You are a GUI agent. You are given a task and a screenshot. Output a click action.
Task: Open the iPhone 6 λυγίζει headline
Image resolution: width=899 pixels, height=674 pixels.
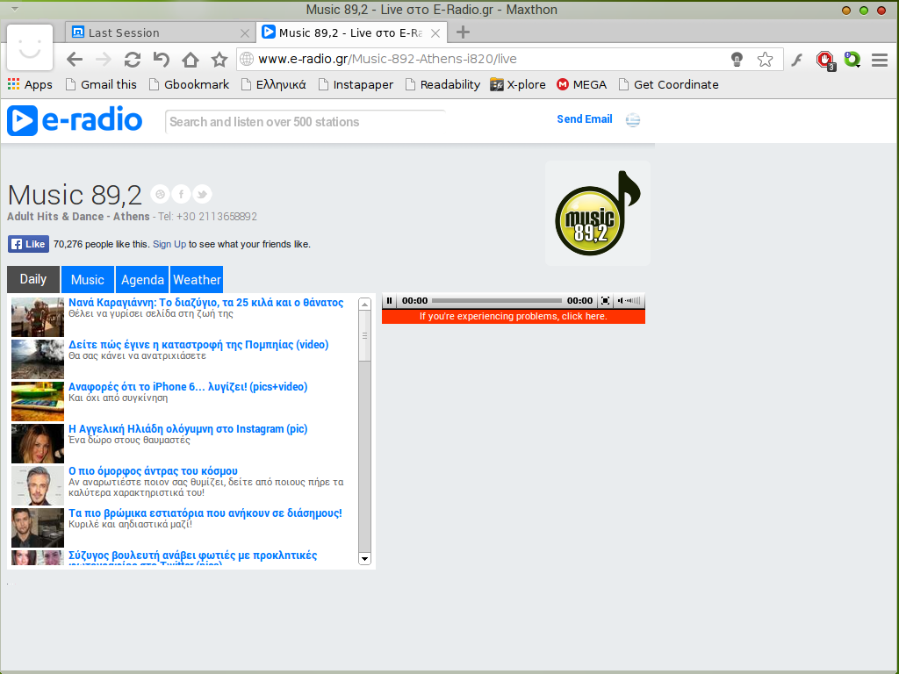(188, 387)
